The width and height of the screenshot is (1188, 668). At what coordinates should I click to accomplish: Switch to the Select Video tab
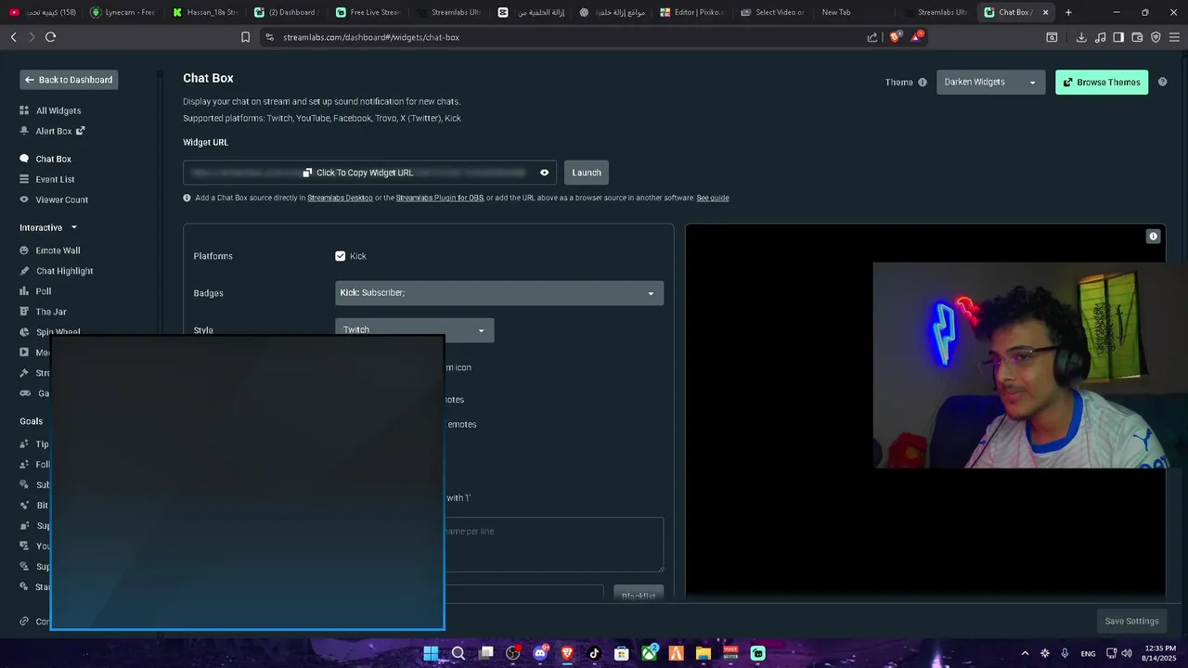click(x=774, y=12)
